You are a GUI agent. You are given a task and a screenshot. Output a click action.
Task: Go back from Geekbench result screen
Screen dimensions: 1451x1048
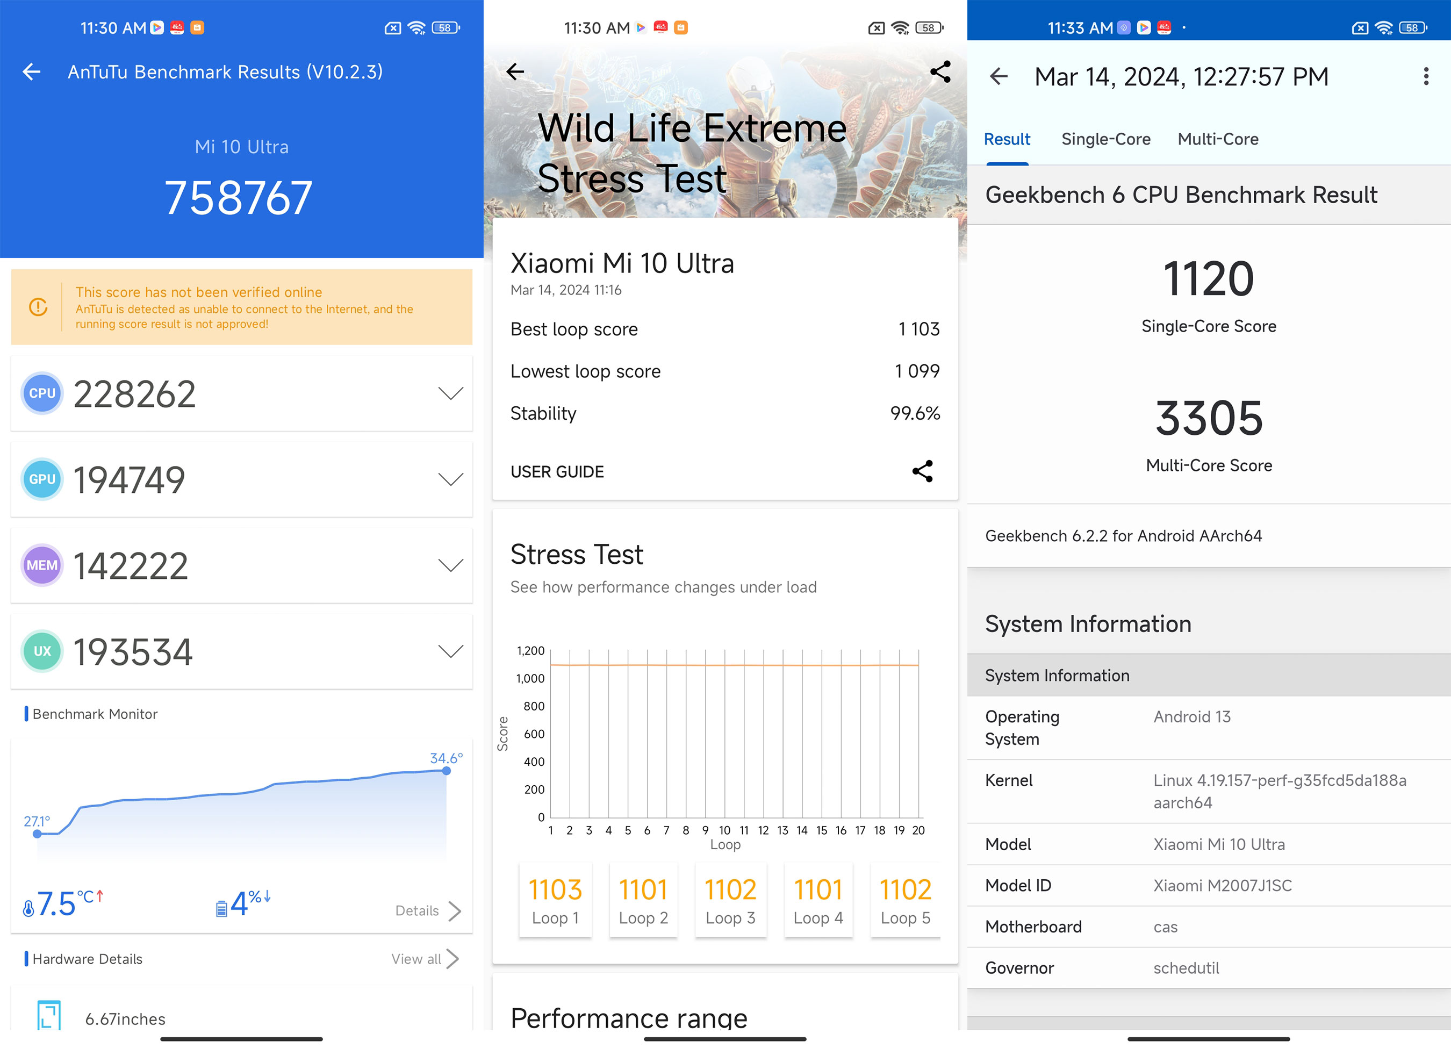[x=999, y=77]
